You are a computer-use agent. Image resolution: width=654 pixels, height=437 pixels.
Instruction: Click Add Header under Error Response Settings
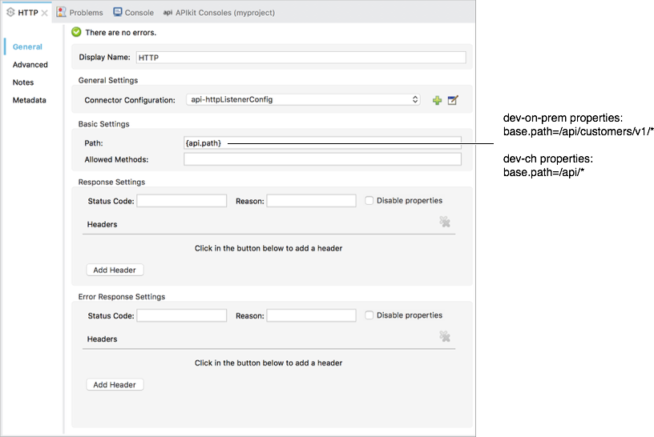pyautogui.click(x=115, y=385)
